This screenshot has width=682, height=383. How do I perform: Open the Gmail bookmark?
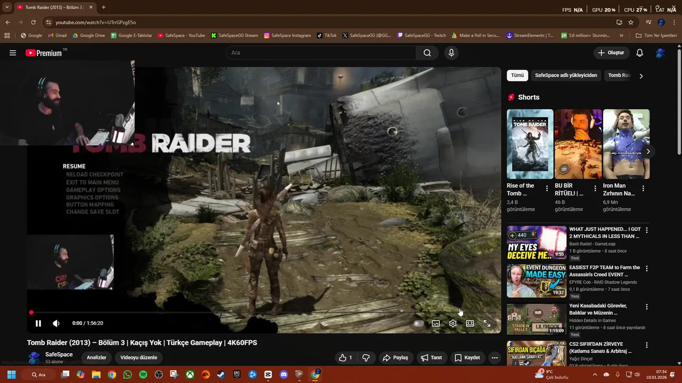(57, 36)
